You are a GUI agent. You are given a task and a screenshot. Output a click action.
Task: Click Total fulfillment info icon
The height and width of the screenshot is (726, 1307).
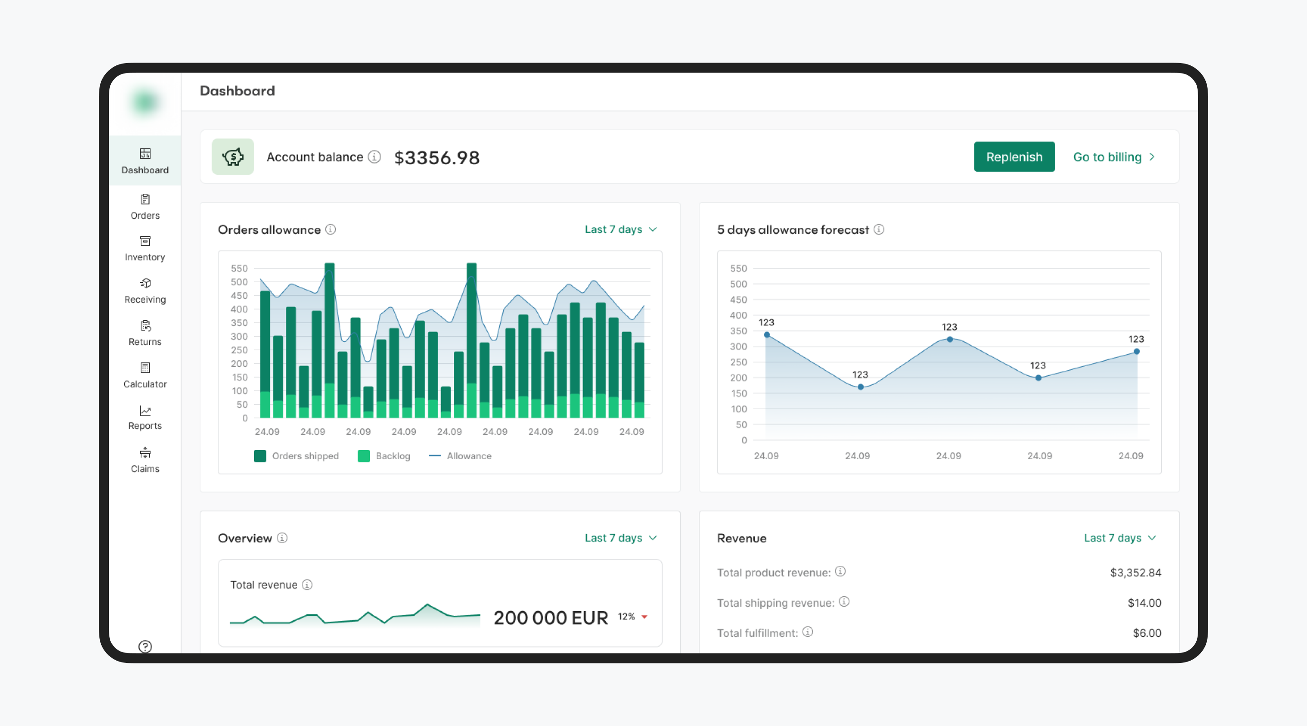(808, 632)
